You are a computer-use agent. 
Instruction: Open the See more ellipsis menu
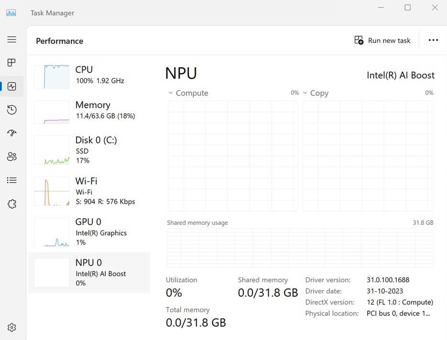coord(433,40)
